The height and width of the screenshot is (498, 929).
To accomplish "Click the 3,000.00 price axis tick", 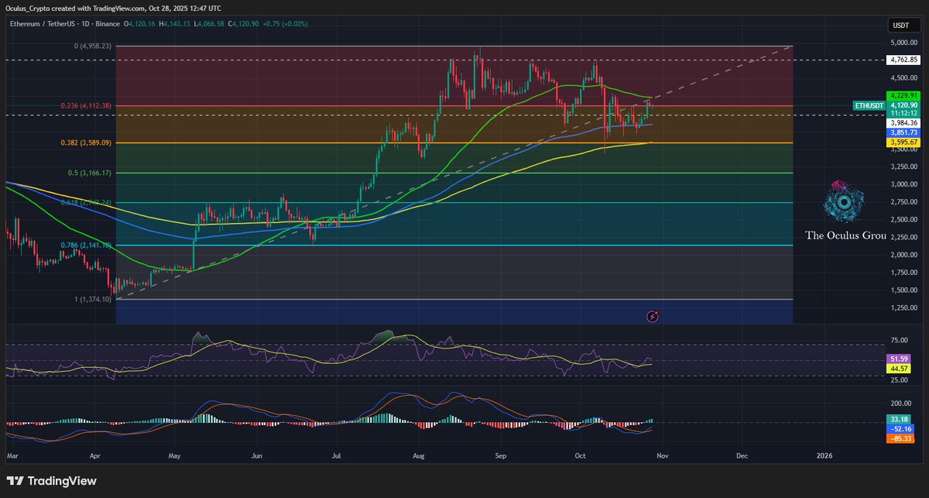I will tap(905, 184).
